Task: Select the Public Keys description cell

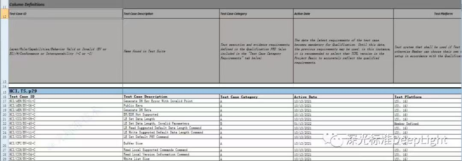Action: pos(171,106)
